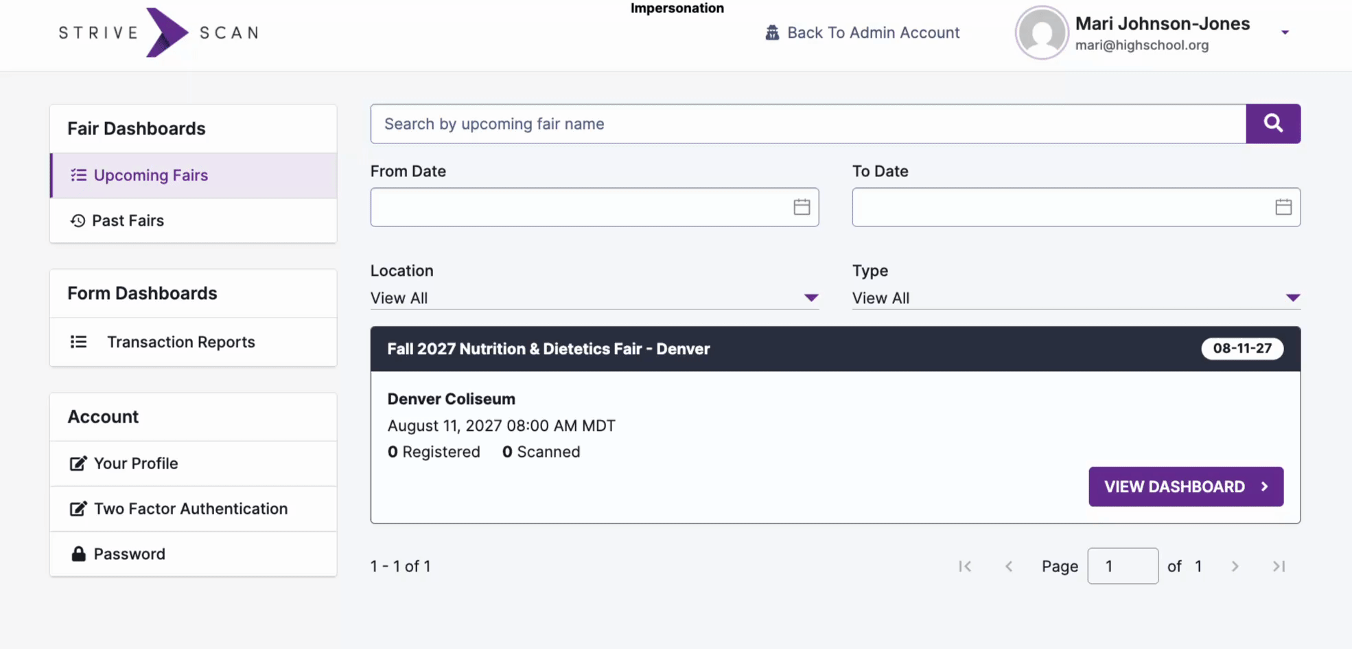Go to the previous page arrow
Image resolution: width=1352 pixels, height=649 pixels.
coord(1009,566)
